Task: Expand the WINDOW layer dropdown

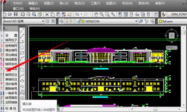Action: [136, 21]
